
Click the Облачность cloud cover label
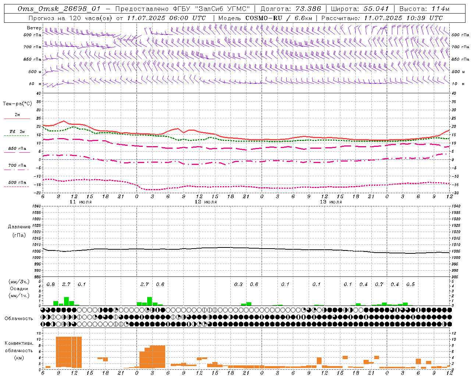(19, 318)
